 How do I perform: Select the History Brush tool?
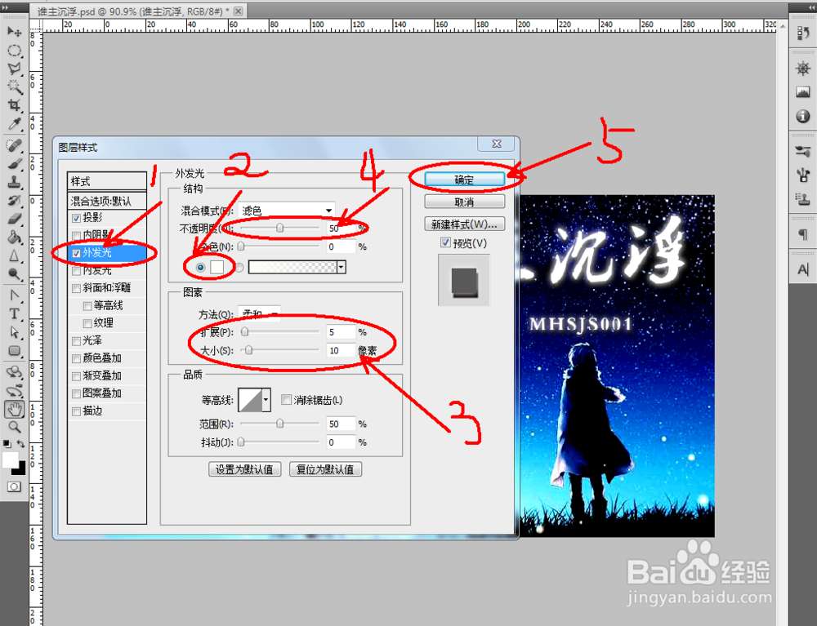click(x=14, y=200)
